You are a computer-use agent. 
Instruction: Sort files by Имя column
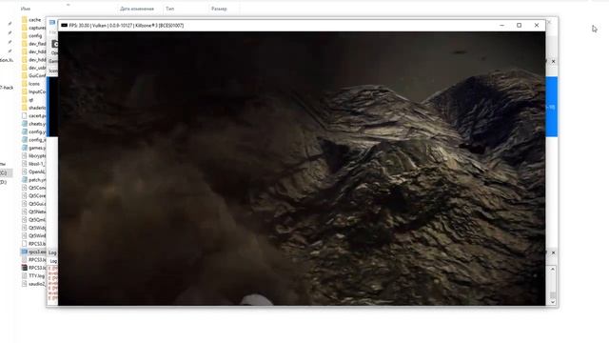click(26, 9)
